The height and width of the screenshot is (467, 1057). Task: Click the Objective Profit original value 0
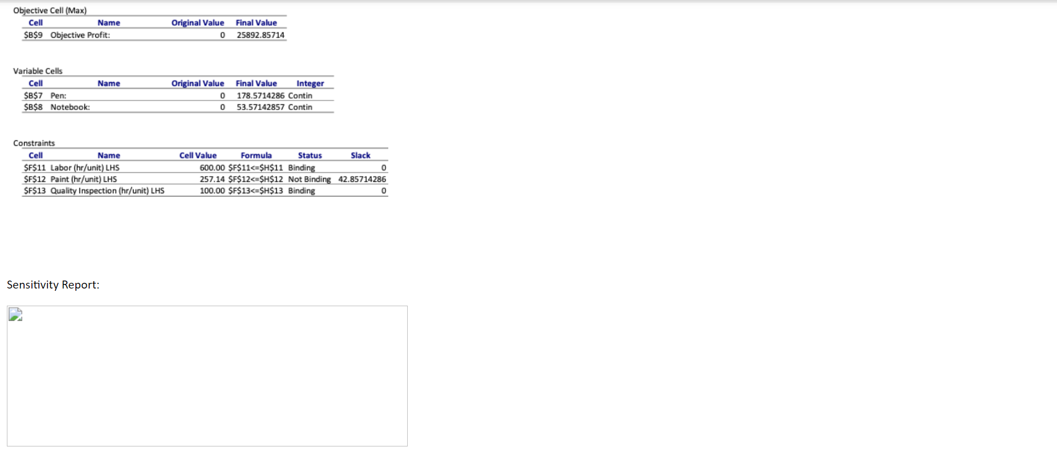pyautogui.click(x=223, y=35)
